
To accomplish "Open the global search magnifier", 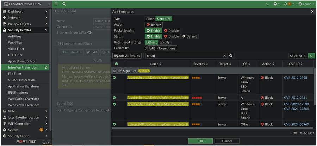I will [x=64, y=4].
